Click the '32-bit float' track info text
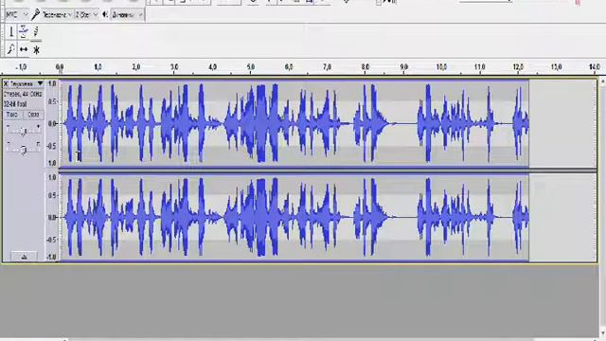Image resolution: width=606 pixels, height=341 pixels. click(15, 104)
